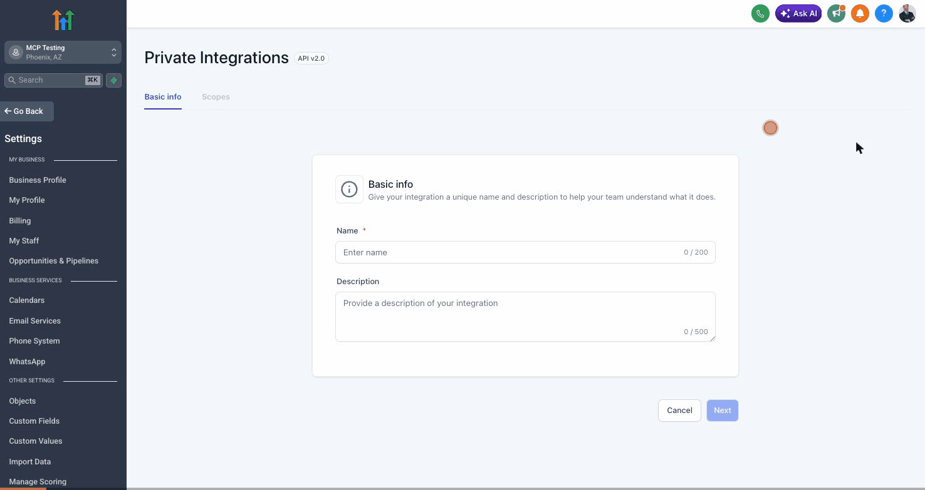Click the HighLevel arrows logo
Screen dimensions: 925x490
pyautogui.click(x=63, y=20)
